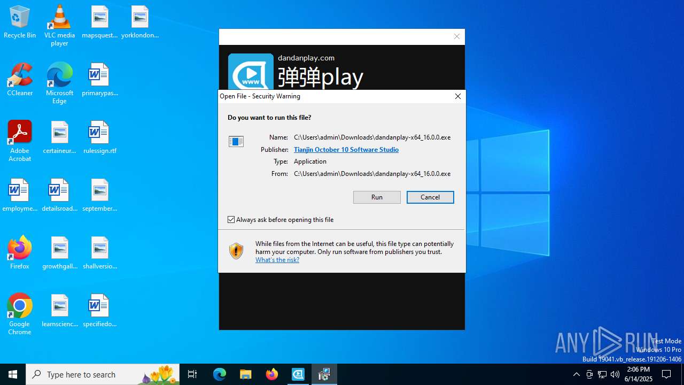Select the shallversio file icon

[x=99, y=253]
